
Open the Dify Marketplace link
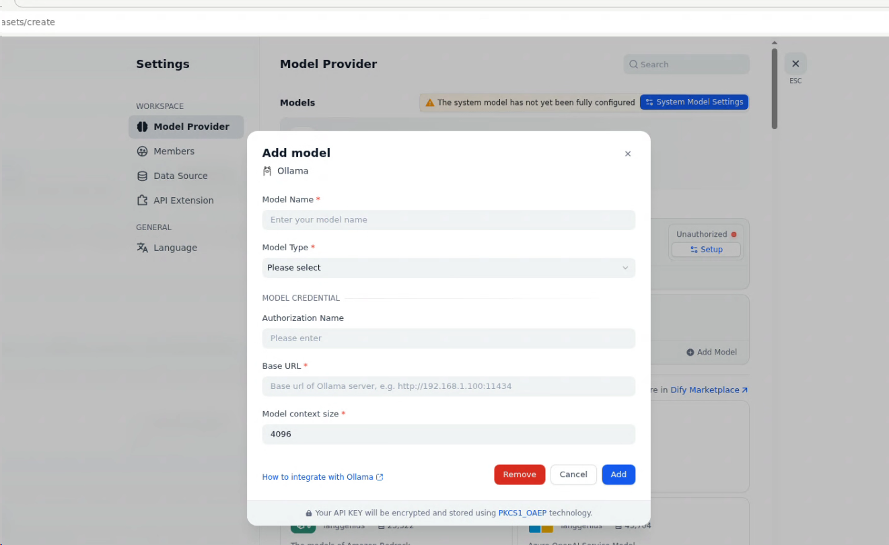(709, 390)
